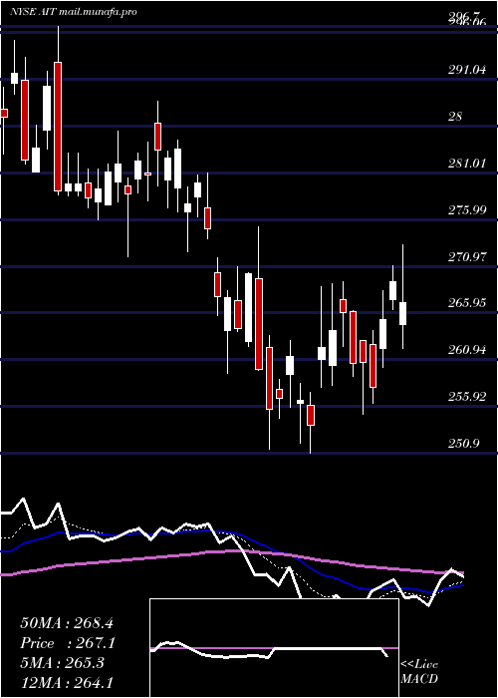Click the tallest red candle near 291.04
The width and height of the screenshot is (498, 698).
click(58, 127)
